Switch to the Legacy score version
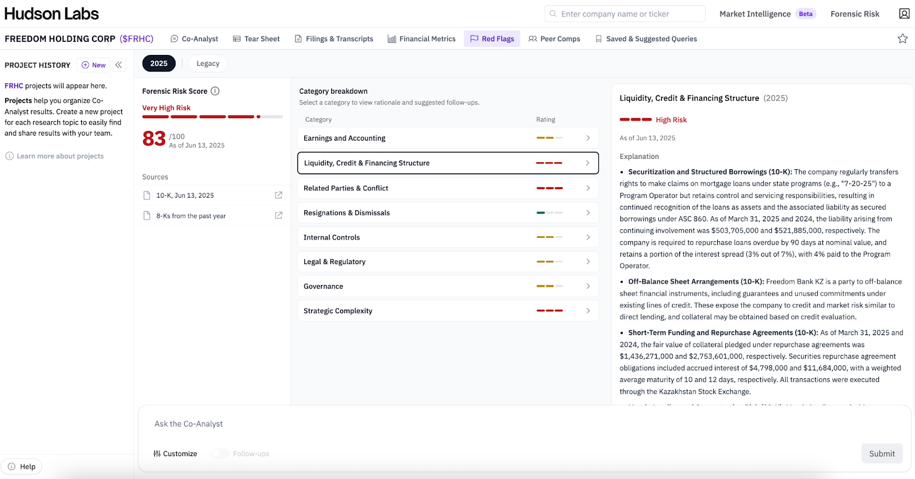915x479 pixels. click(208, 63)
